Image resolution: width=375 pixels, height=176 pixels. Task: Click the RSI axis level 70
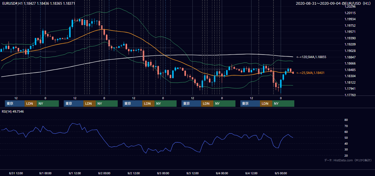[x=346, y=126]
